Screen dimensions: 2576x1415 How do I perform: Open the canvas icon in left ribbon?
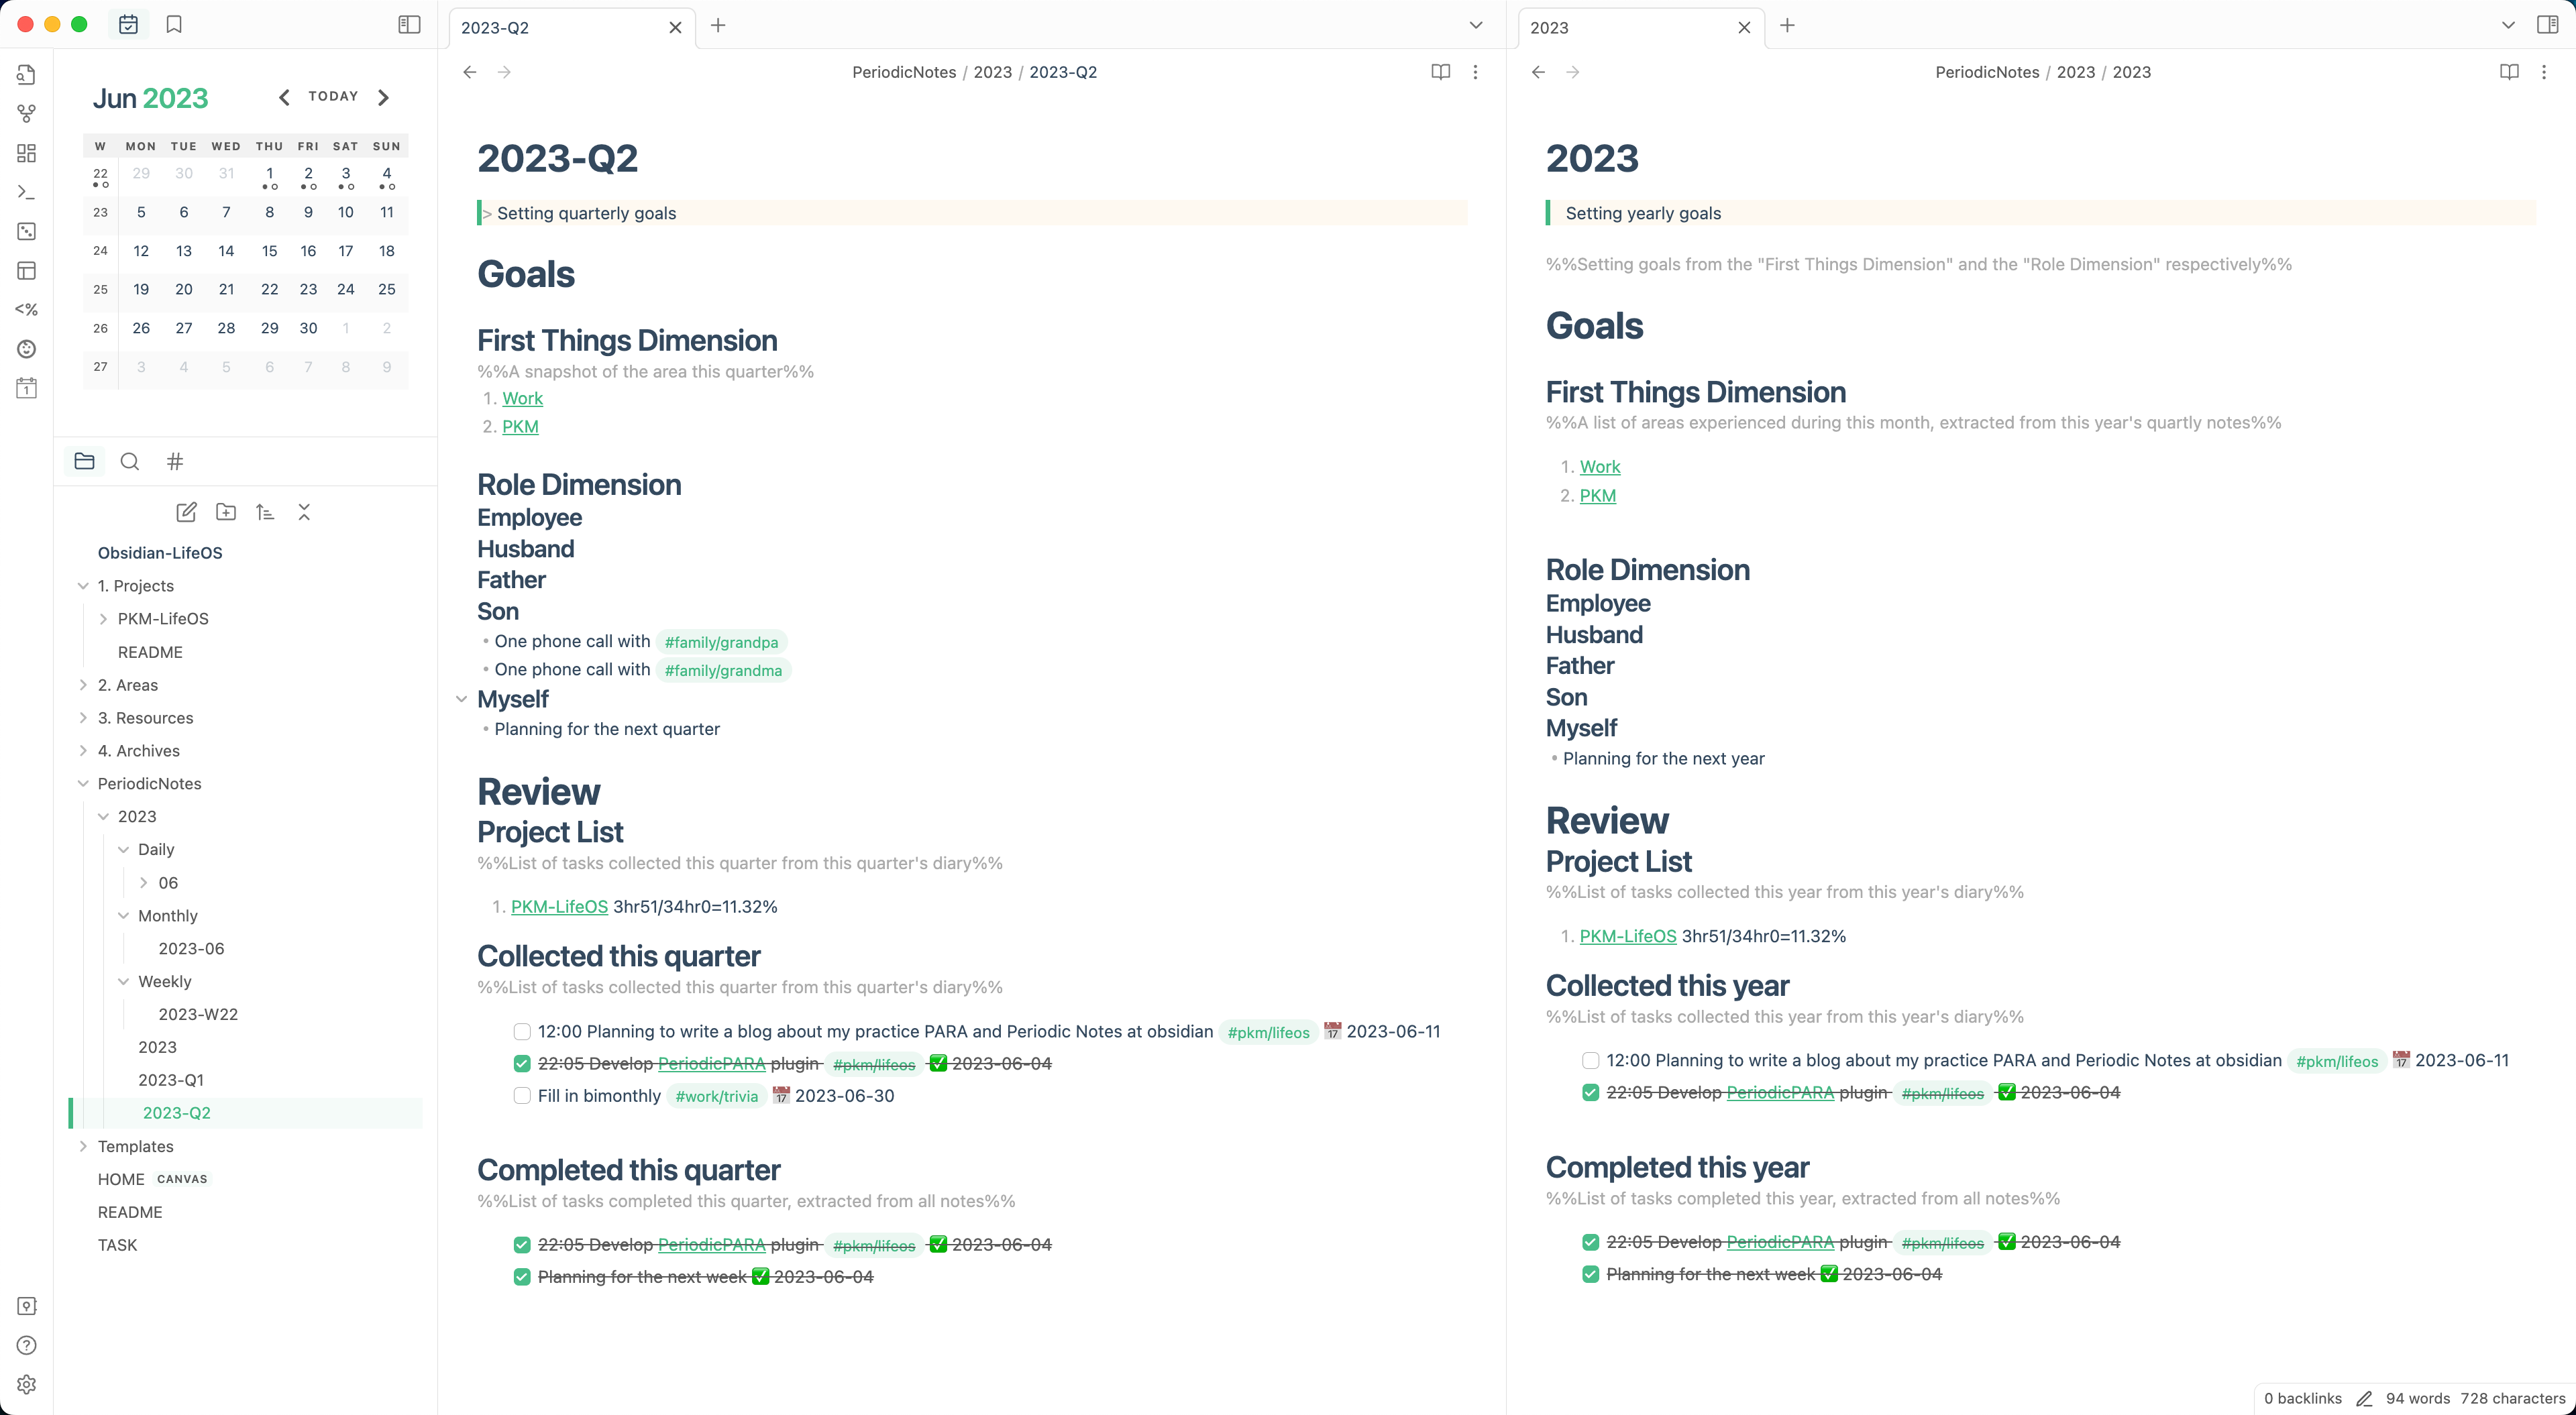point(27,153)
